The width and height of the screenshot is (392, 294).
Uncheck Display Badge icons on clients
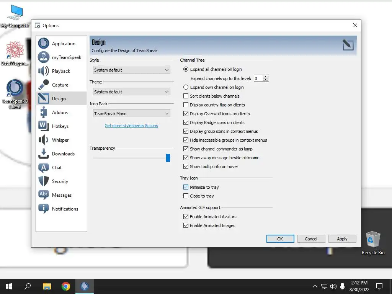214,122
